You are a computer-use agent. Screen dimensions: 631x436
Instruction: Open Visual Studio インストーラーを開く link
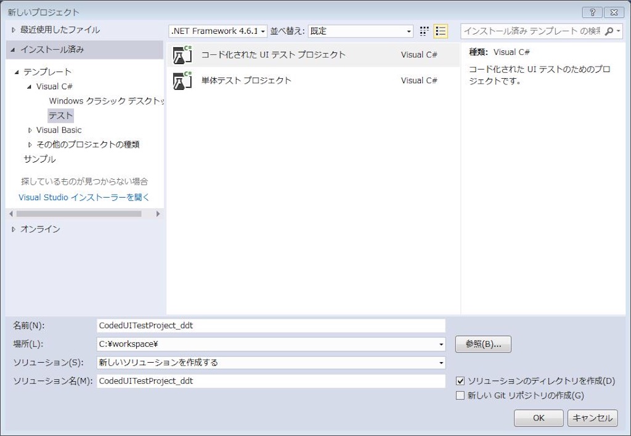(x=84, y=198)
